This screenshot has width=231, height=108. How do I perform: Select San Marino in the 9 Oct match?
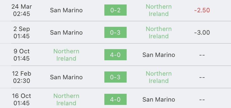coord(159,55)
